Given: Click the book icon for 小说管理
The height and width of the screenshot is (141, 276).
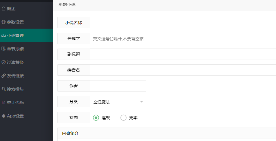Looking at the screenshot, I should click(x=4, y=35).
